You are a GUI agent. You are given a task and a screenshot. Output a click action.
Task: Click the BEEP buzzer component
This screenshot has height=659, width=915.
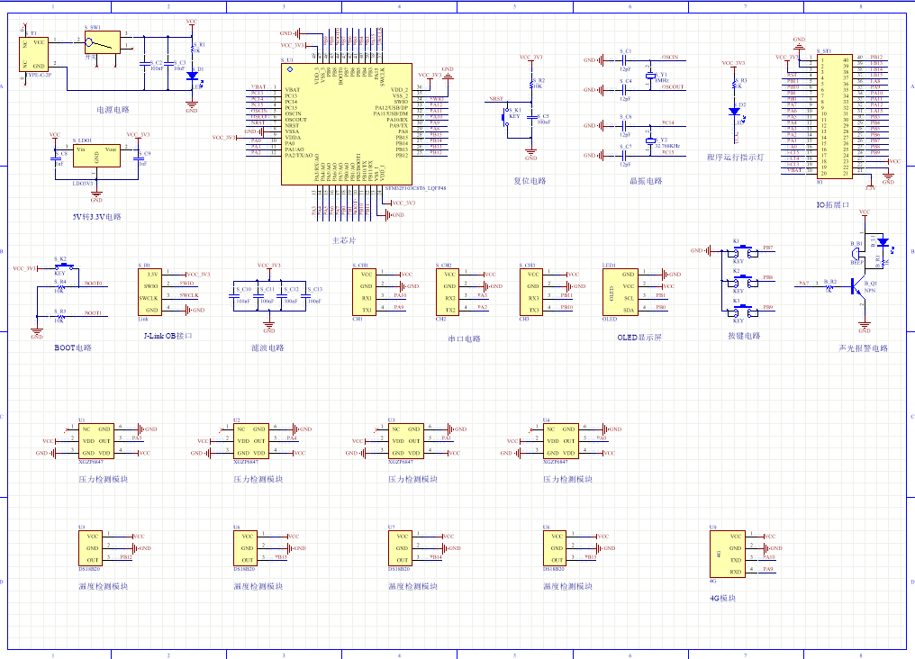pos(856,253)
